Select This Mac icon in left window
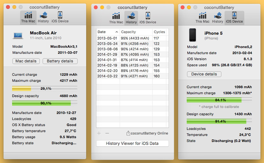Image resolution: width=264 pixels, height=163 pixels. (28, 17)
